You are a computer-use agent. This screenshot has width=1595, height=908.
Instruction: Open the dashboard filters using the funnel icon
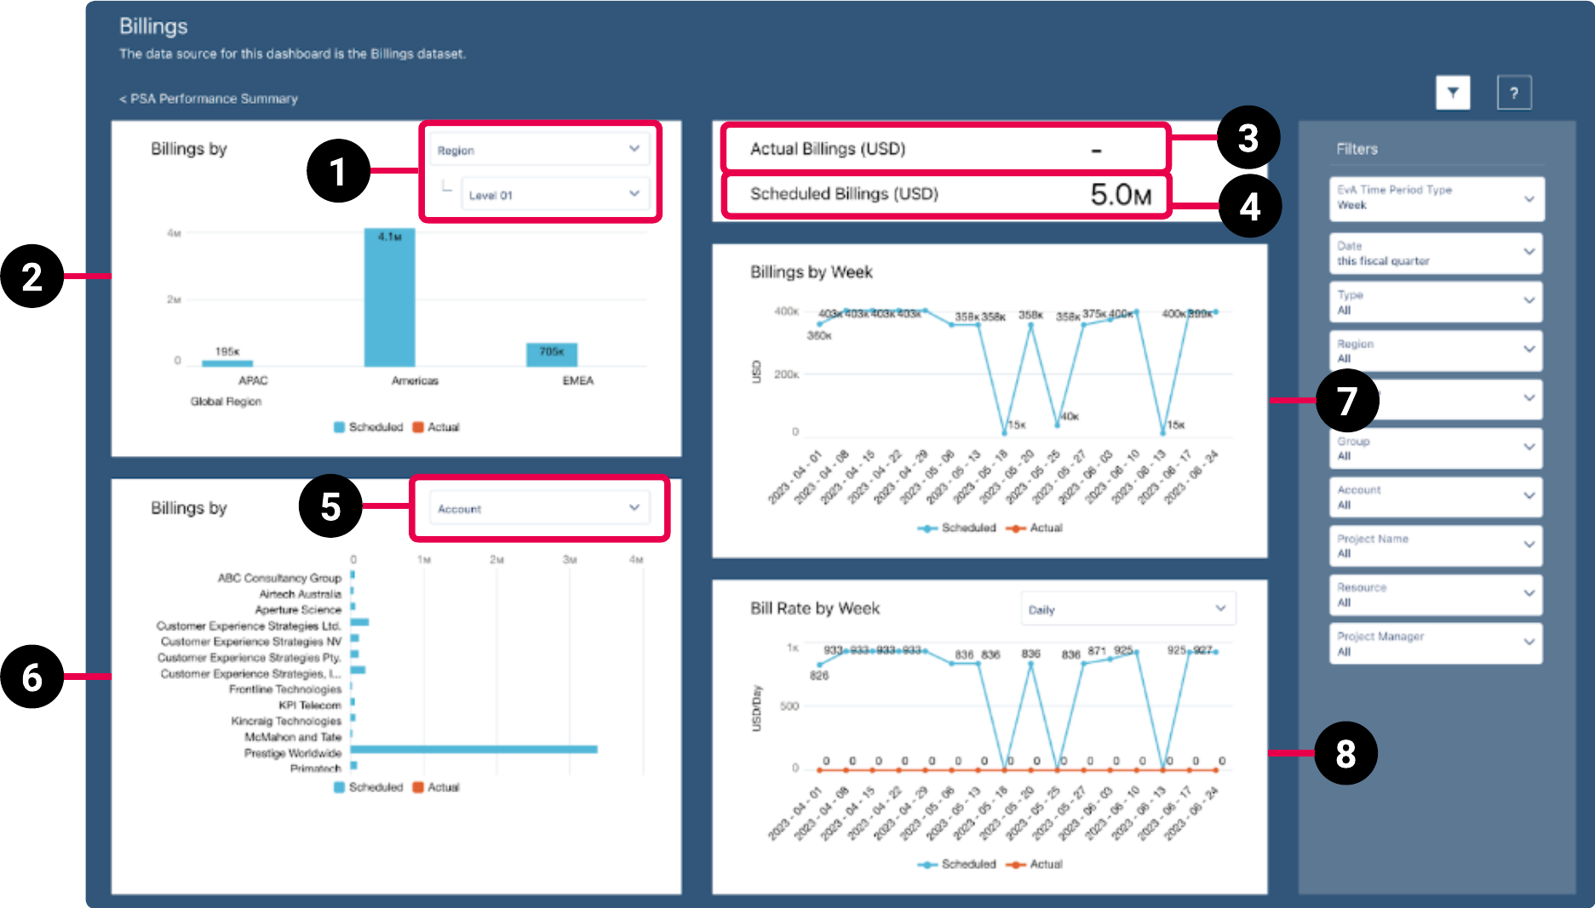(1453, 93)
